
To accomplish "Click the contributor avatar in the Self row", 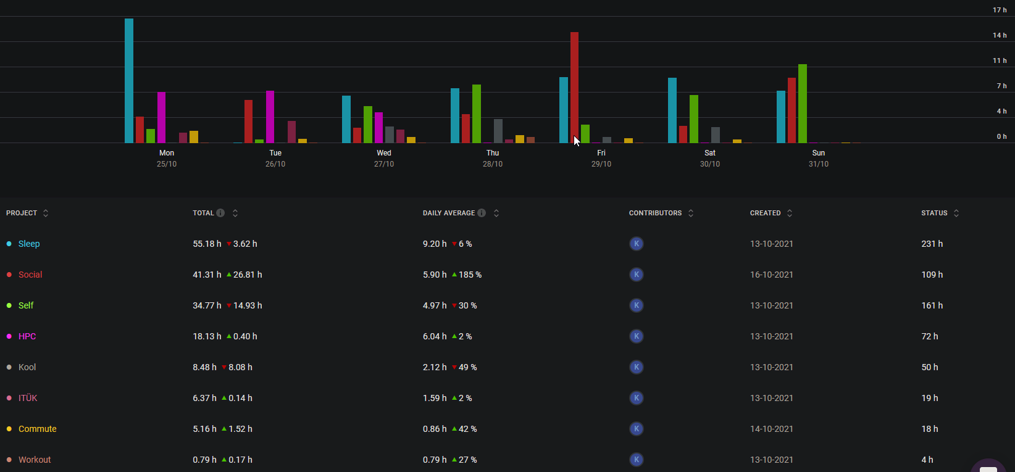I will (637, 305).
